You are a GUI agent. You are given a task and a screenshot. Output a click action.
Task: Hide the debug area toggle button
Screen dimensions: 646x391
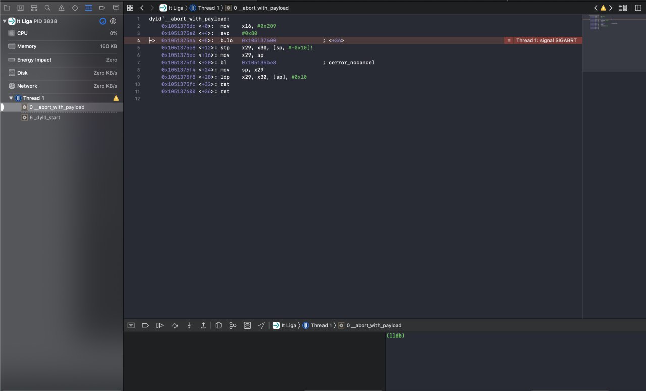(x=131, y=325)
